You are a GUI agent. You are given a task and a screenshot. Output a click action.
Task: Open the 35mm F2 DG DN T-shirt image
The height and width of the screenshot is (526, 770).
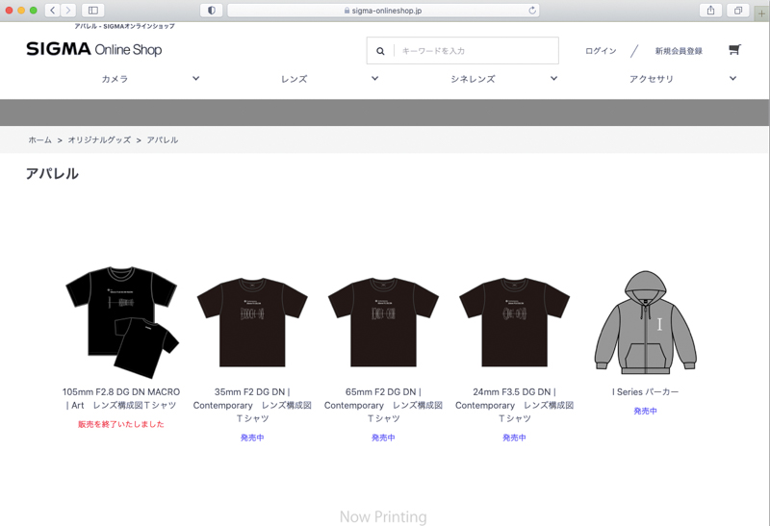(x=252, y=322)
